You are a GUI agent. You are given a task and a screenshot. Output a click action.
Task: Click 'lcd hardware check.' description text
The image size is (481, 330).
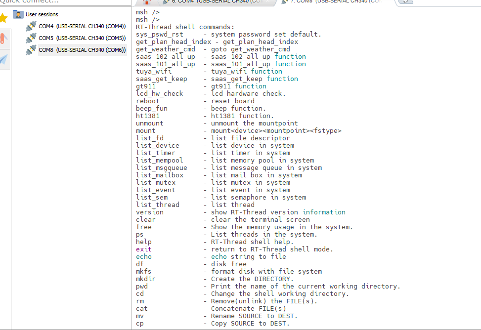(x=248, y=93)
